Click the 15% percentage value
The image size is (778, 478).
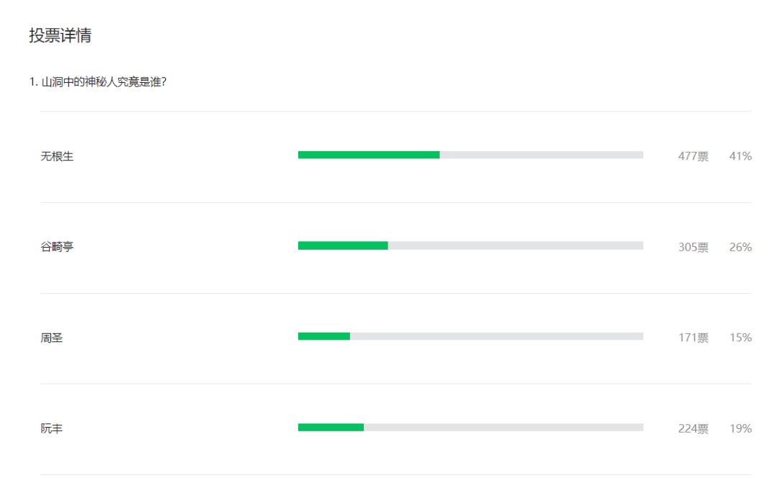741,338
